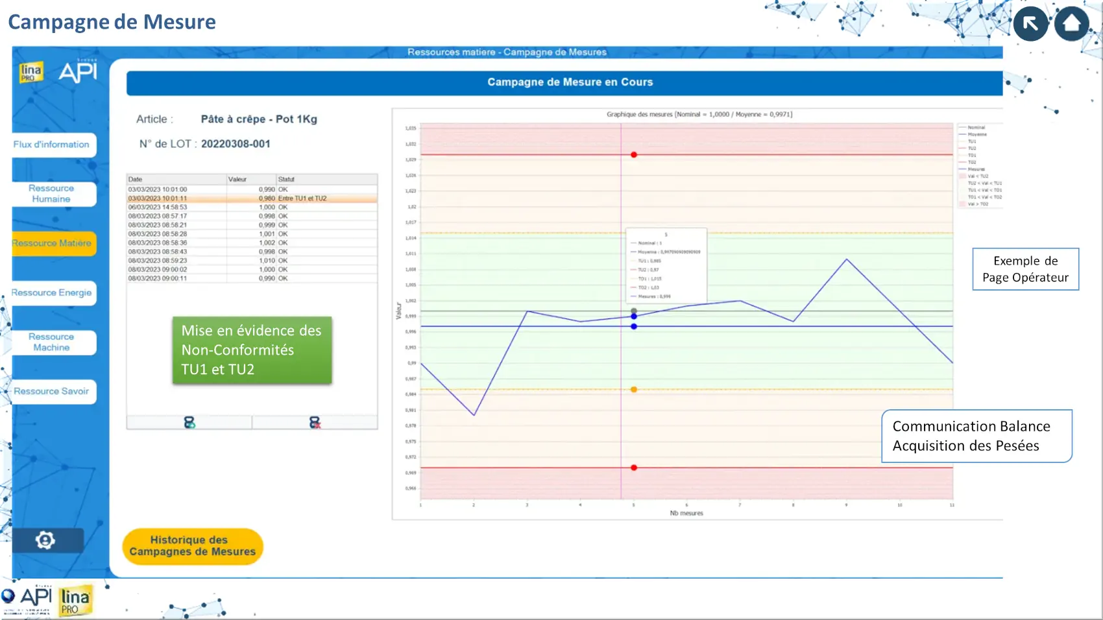Viewport: 1103px width, 620px height.
Task: Select the highlighted 'Entre TU1 et TU2' row
Action: (x=252, y=198)
